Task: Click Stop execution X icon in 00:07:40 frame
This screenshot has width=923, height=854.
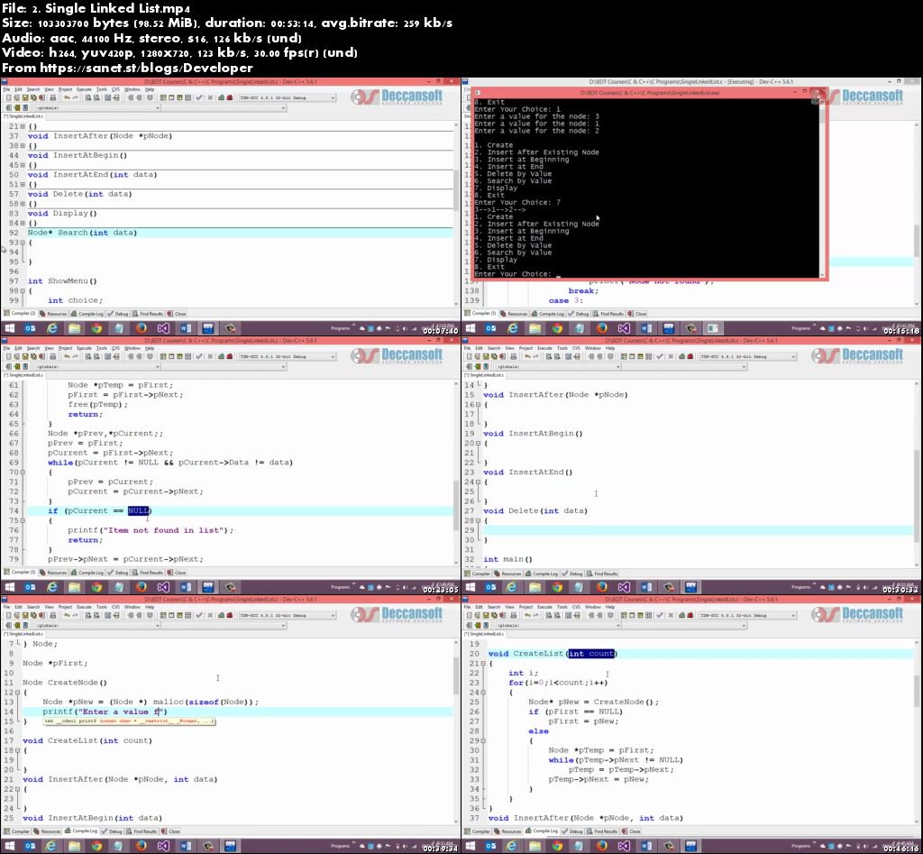Action: pos(210,97)
